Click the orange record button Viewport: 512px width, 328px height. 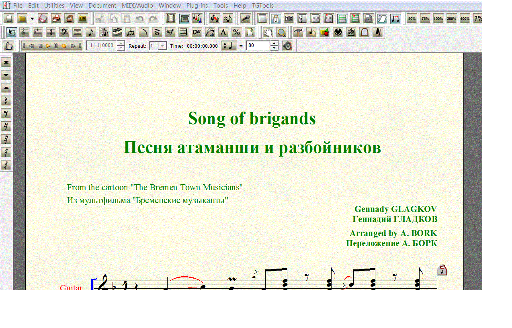63,46
